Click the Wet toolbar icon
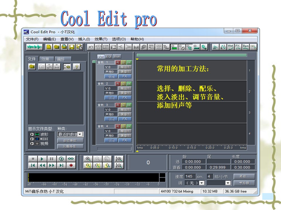This screenshot has height=210, width=281. tap(230, 47)
